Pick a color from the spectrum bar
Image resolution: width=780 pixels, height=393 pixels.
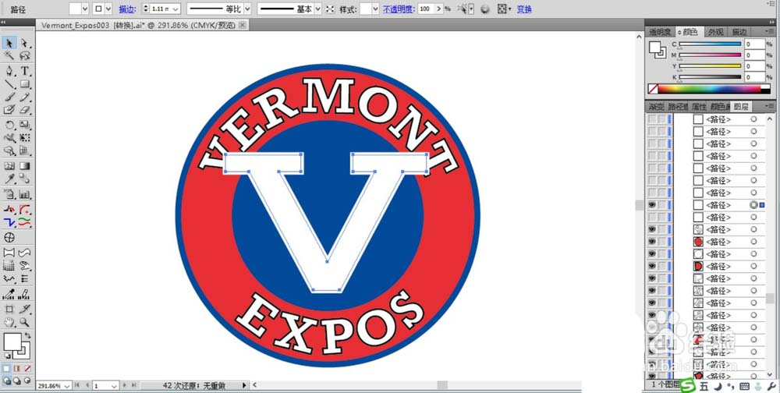coord(709,89)
